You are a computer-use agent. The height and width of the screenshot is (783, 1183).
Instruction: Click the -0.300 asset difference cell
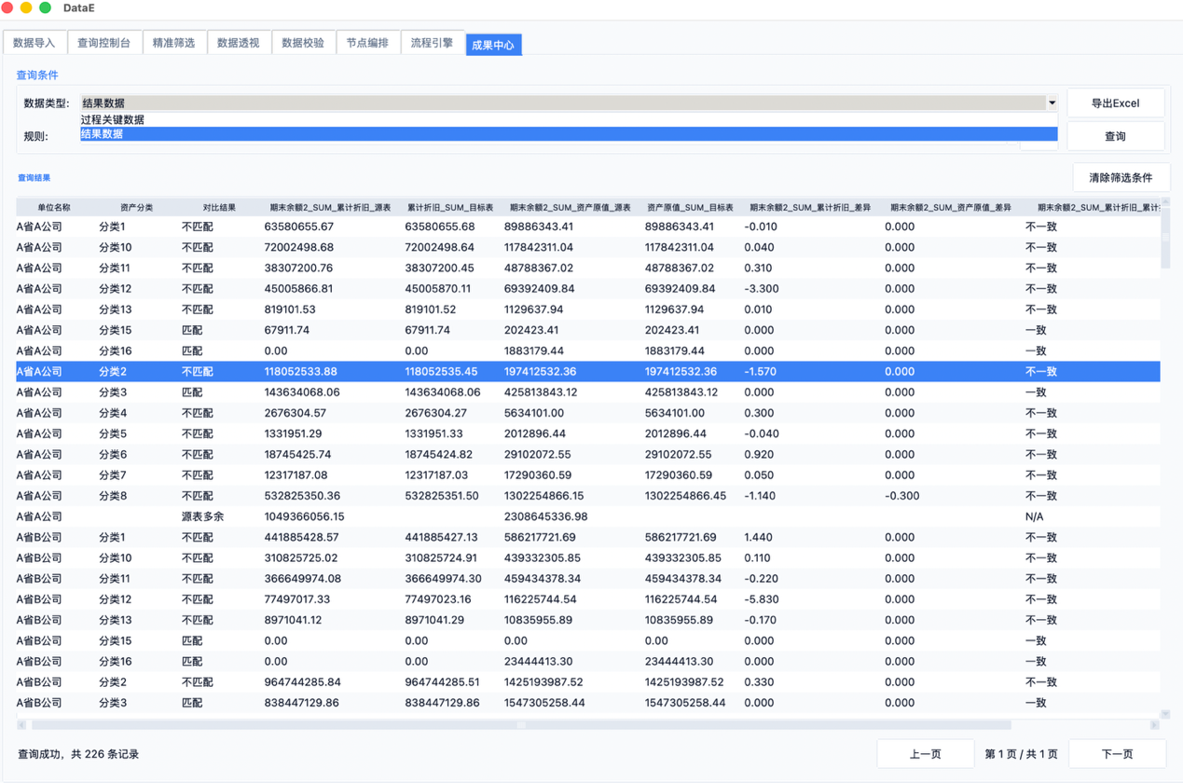(x=902, y=496)
